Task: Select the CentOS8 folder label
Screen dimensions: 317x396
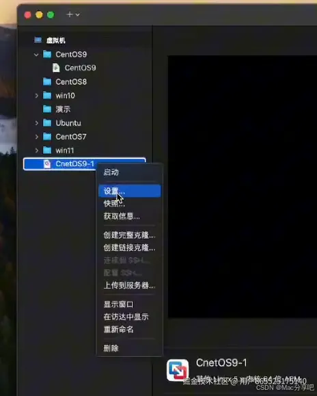Action: (71, 82)
